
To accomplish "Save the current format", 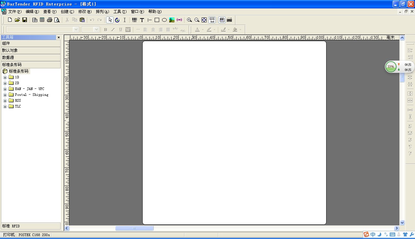I will click(x=25, y=20).
